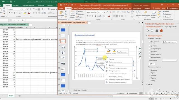Select 'Снизу' label position radio
179x100 pixels.
point(150,81)
